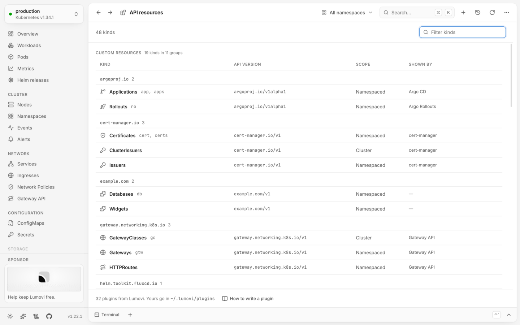
Task: Open the GatewayClasses kind row
Action: 299,238
